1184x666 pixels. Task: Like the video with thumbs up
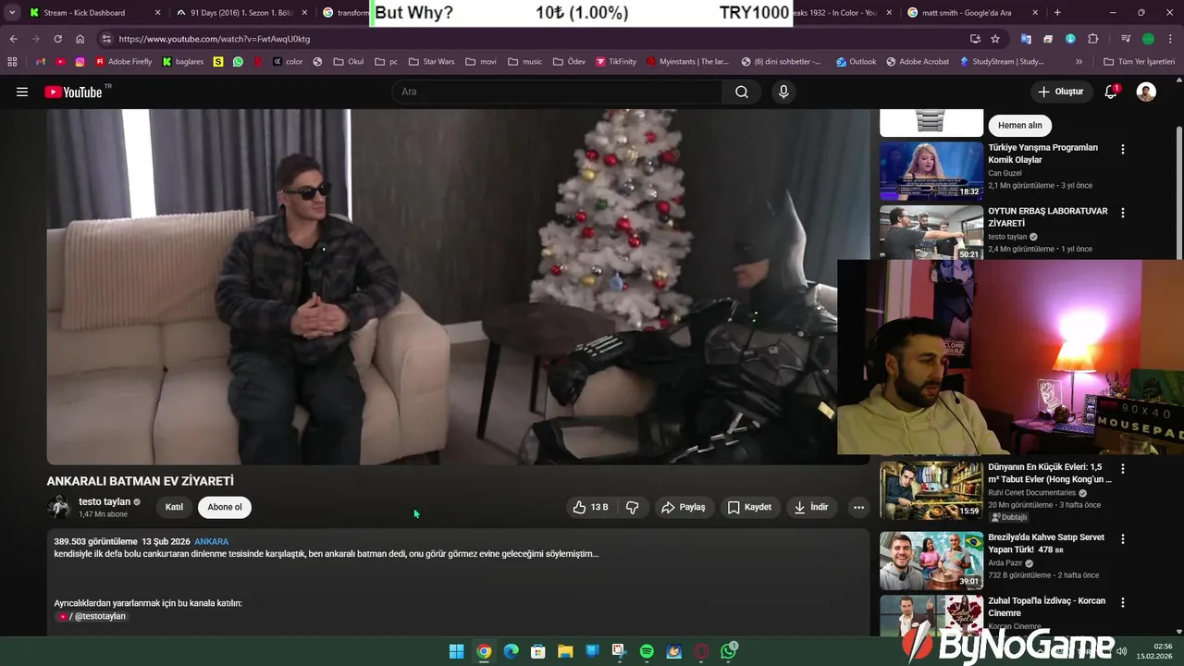[x=589, y=507]
